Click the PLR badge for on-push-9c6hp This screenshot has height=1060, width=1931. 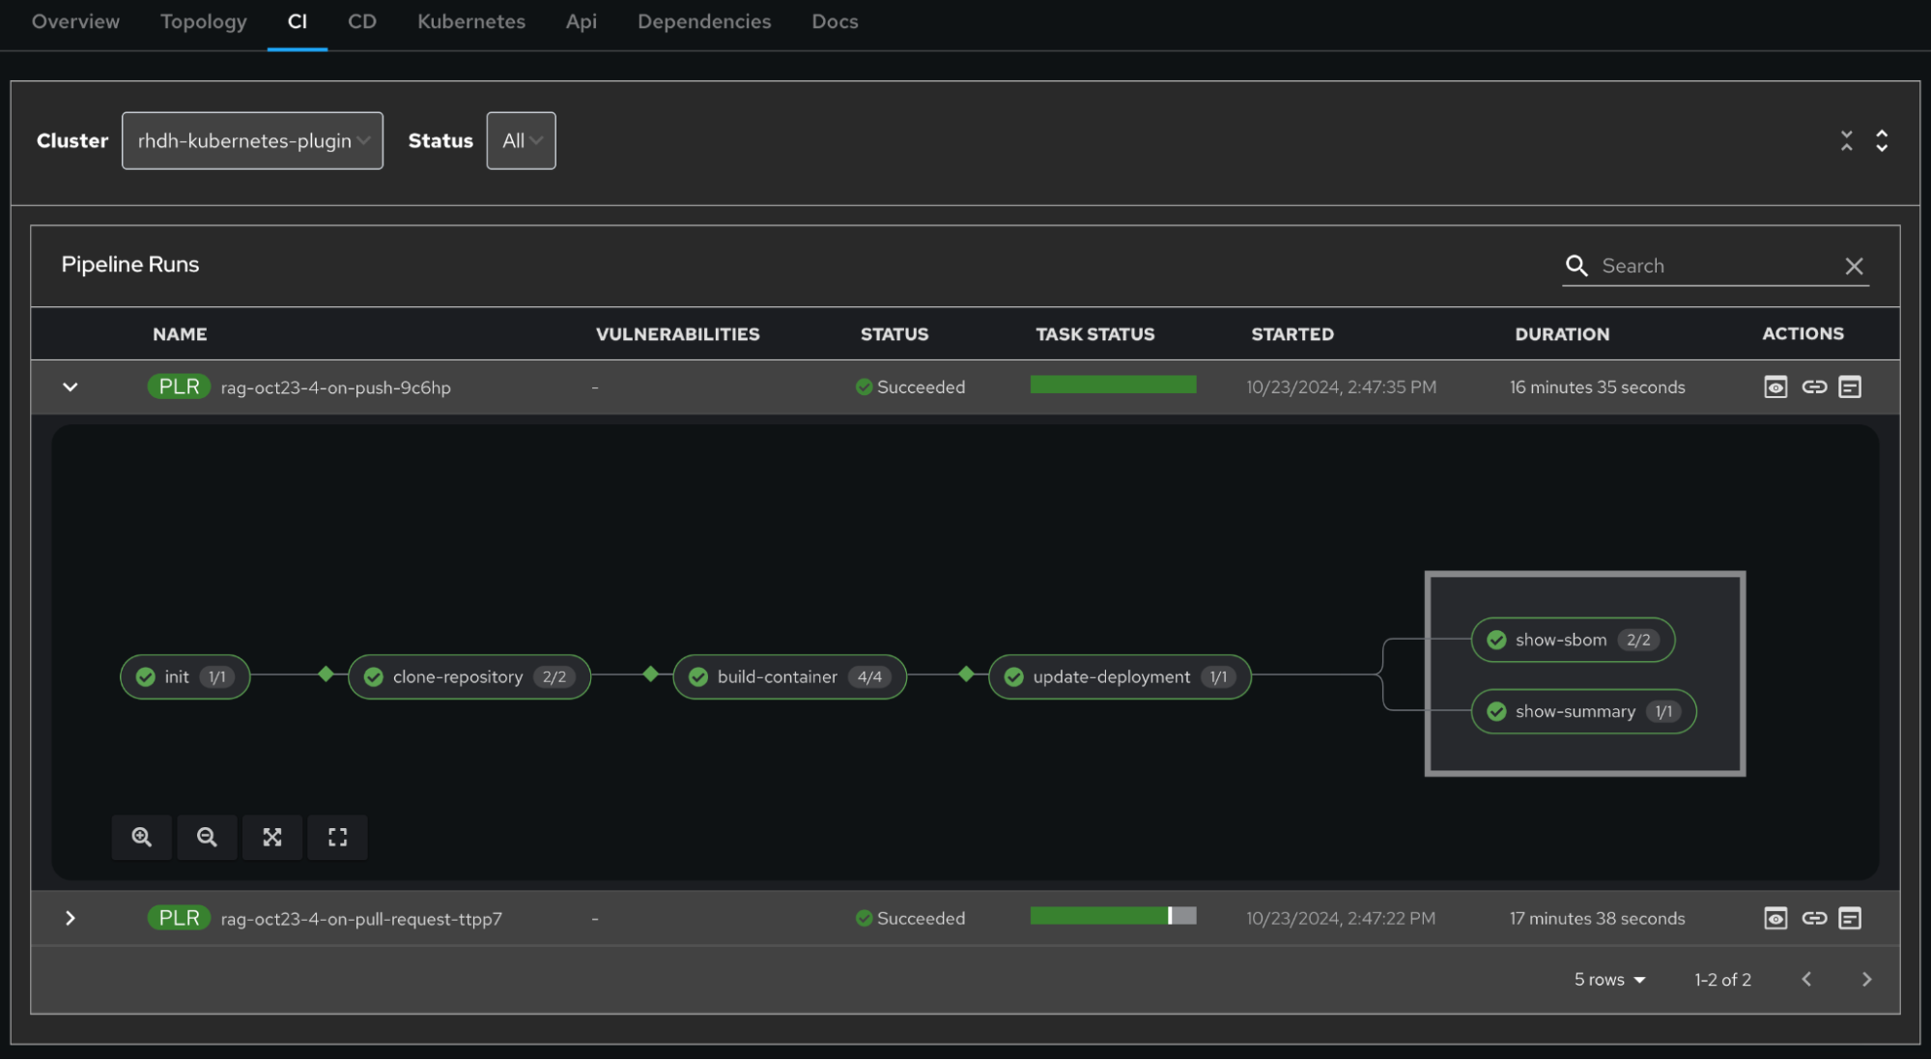tap(179, 387)
